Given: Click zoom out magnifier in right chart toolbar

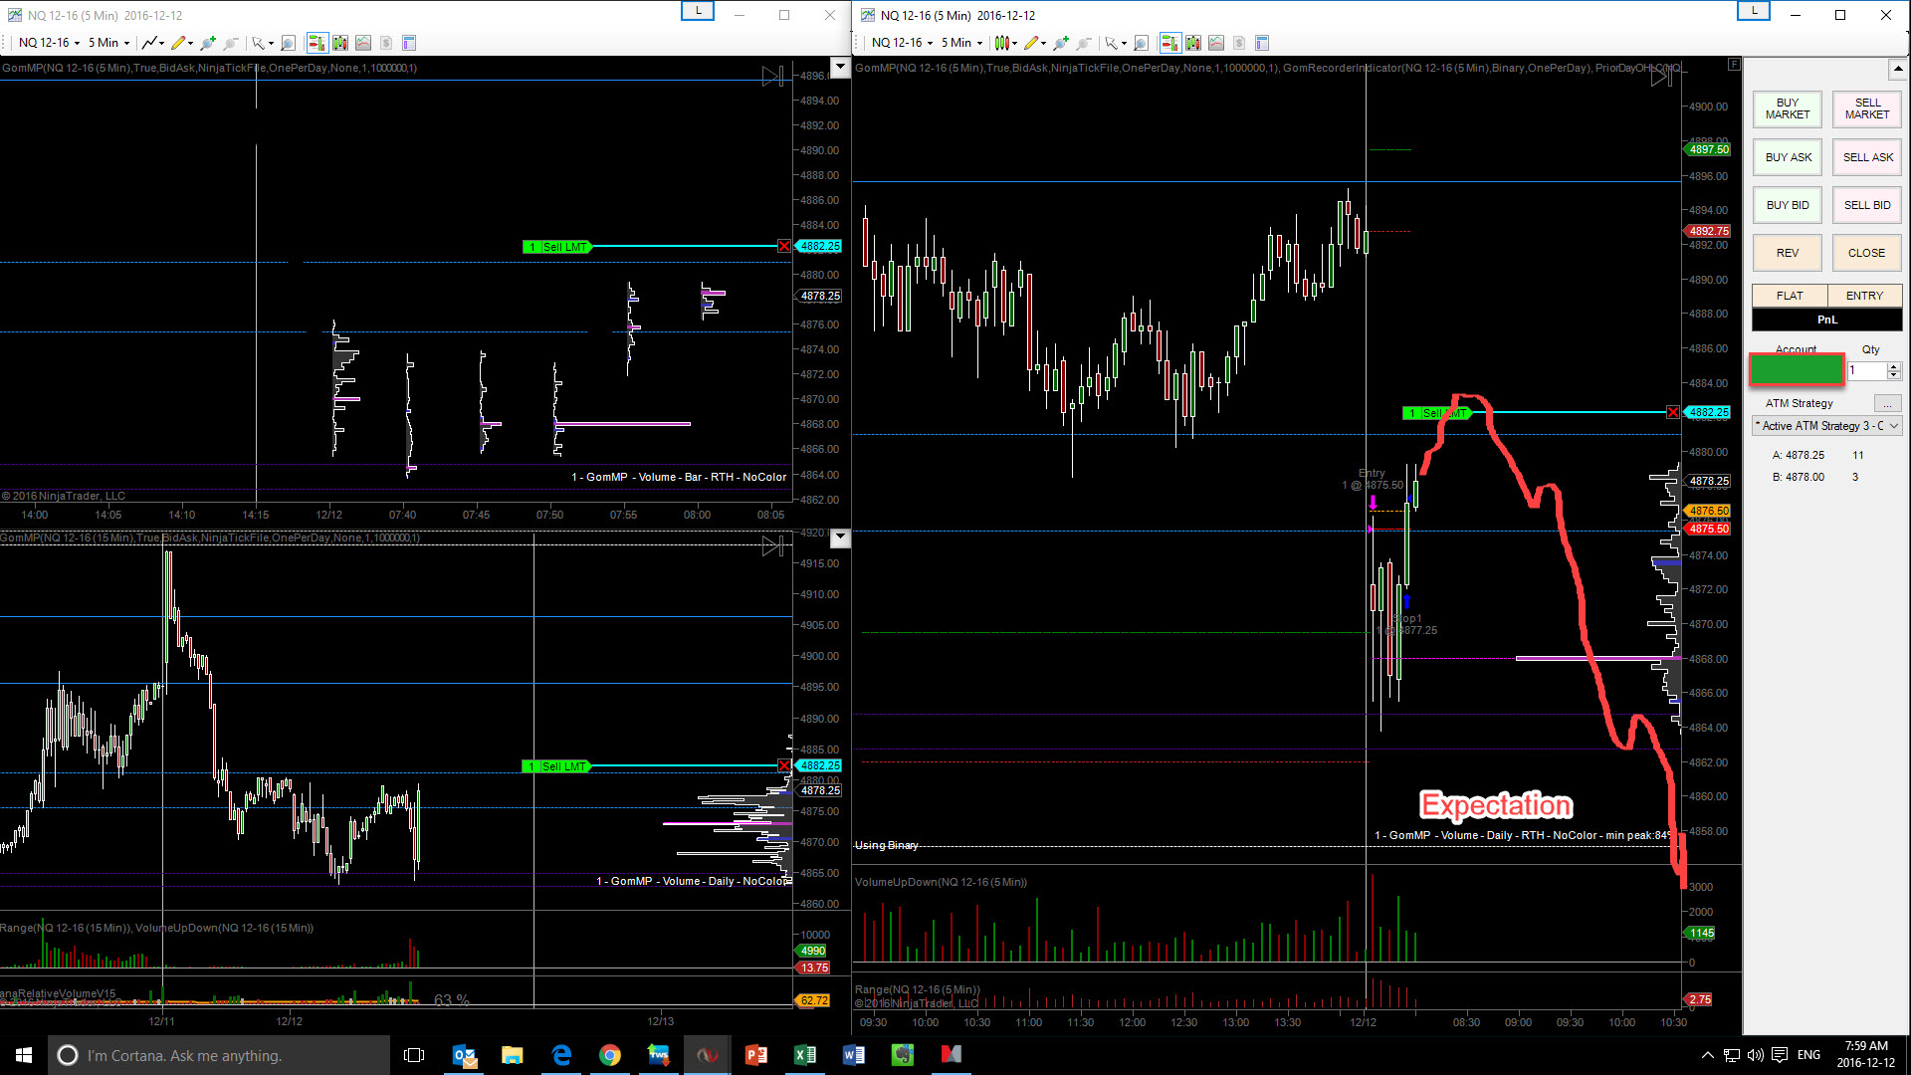Looking at the screenshot, I should pos(1084,43).
